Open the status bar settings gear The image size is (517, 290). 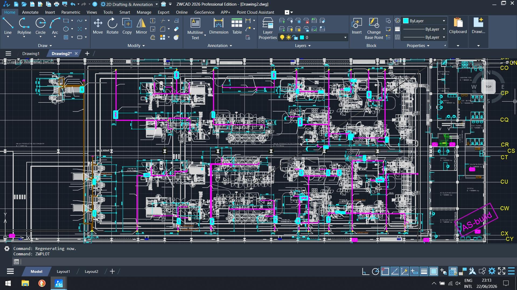(492, 271)
